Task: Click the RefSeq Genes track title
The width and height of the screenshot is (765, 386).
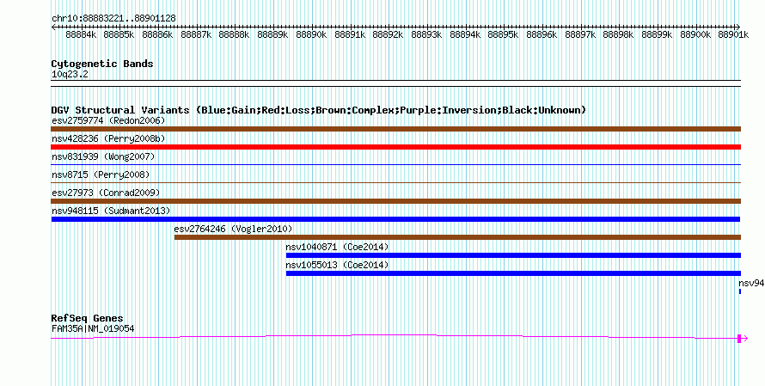Action: (87, 318)
